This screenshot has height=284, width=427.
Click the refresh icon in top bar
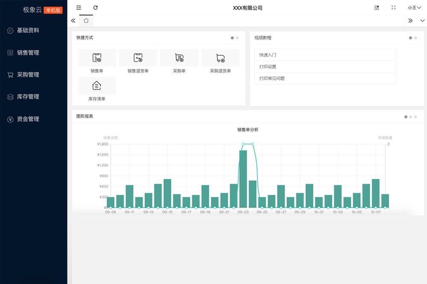(96, 8)
